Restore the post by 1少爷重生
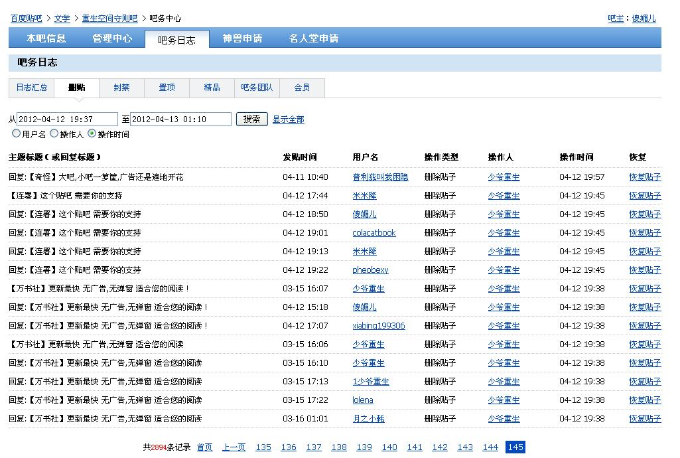Screen dimensions: 680x458 click(645, 382)
